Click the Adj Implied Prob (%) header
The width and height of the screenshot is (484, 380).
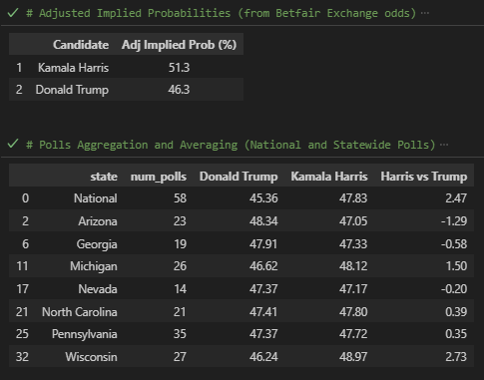pyautogui.click(x=179, y=45)
